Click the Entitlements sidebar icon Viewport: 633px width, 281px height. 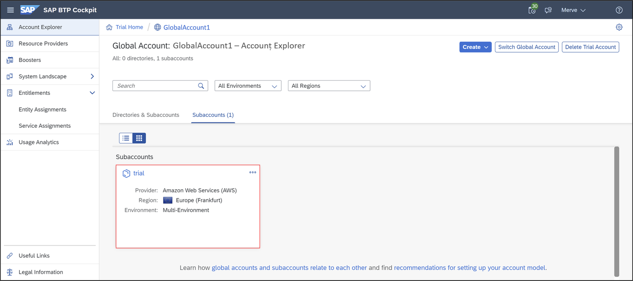pos(10,93)
